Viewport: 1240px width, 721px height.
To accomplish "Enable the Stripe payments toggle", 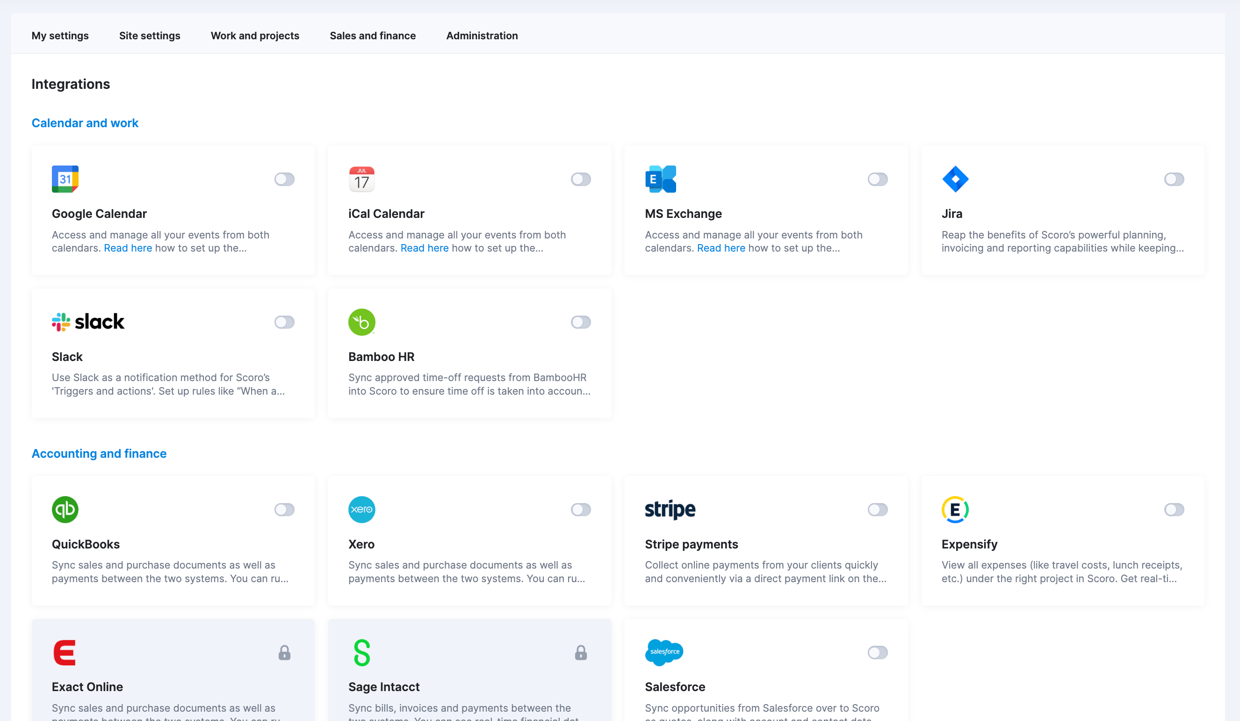I will (x=877, y=509).
